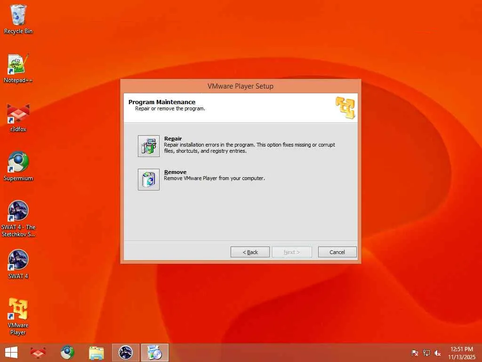Click the Repair heading text
This screenshot has width=482, height=362.
[173, 139]
